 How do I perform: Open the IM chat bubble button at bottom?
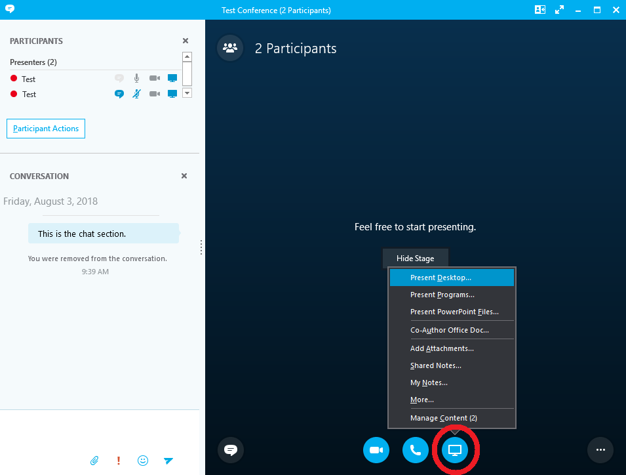click(231, 450)
